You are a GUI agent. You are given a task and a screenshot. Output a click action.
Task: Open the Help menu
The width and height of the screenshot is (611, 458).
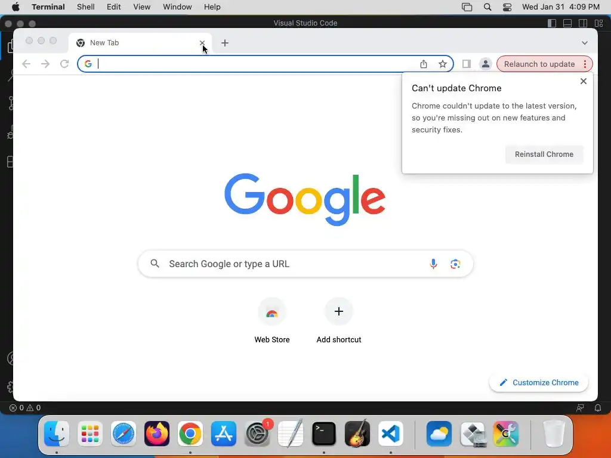[x=212, y=7]
